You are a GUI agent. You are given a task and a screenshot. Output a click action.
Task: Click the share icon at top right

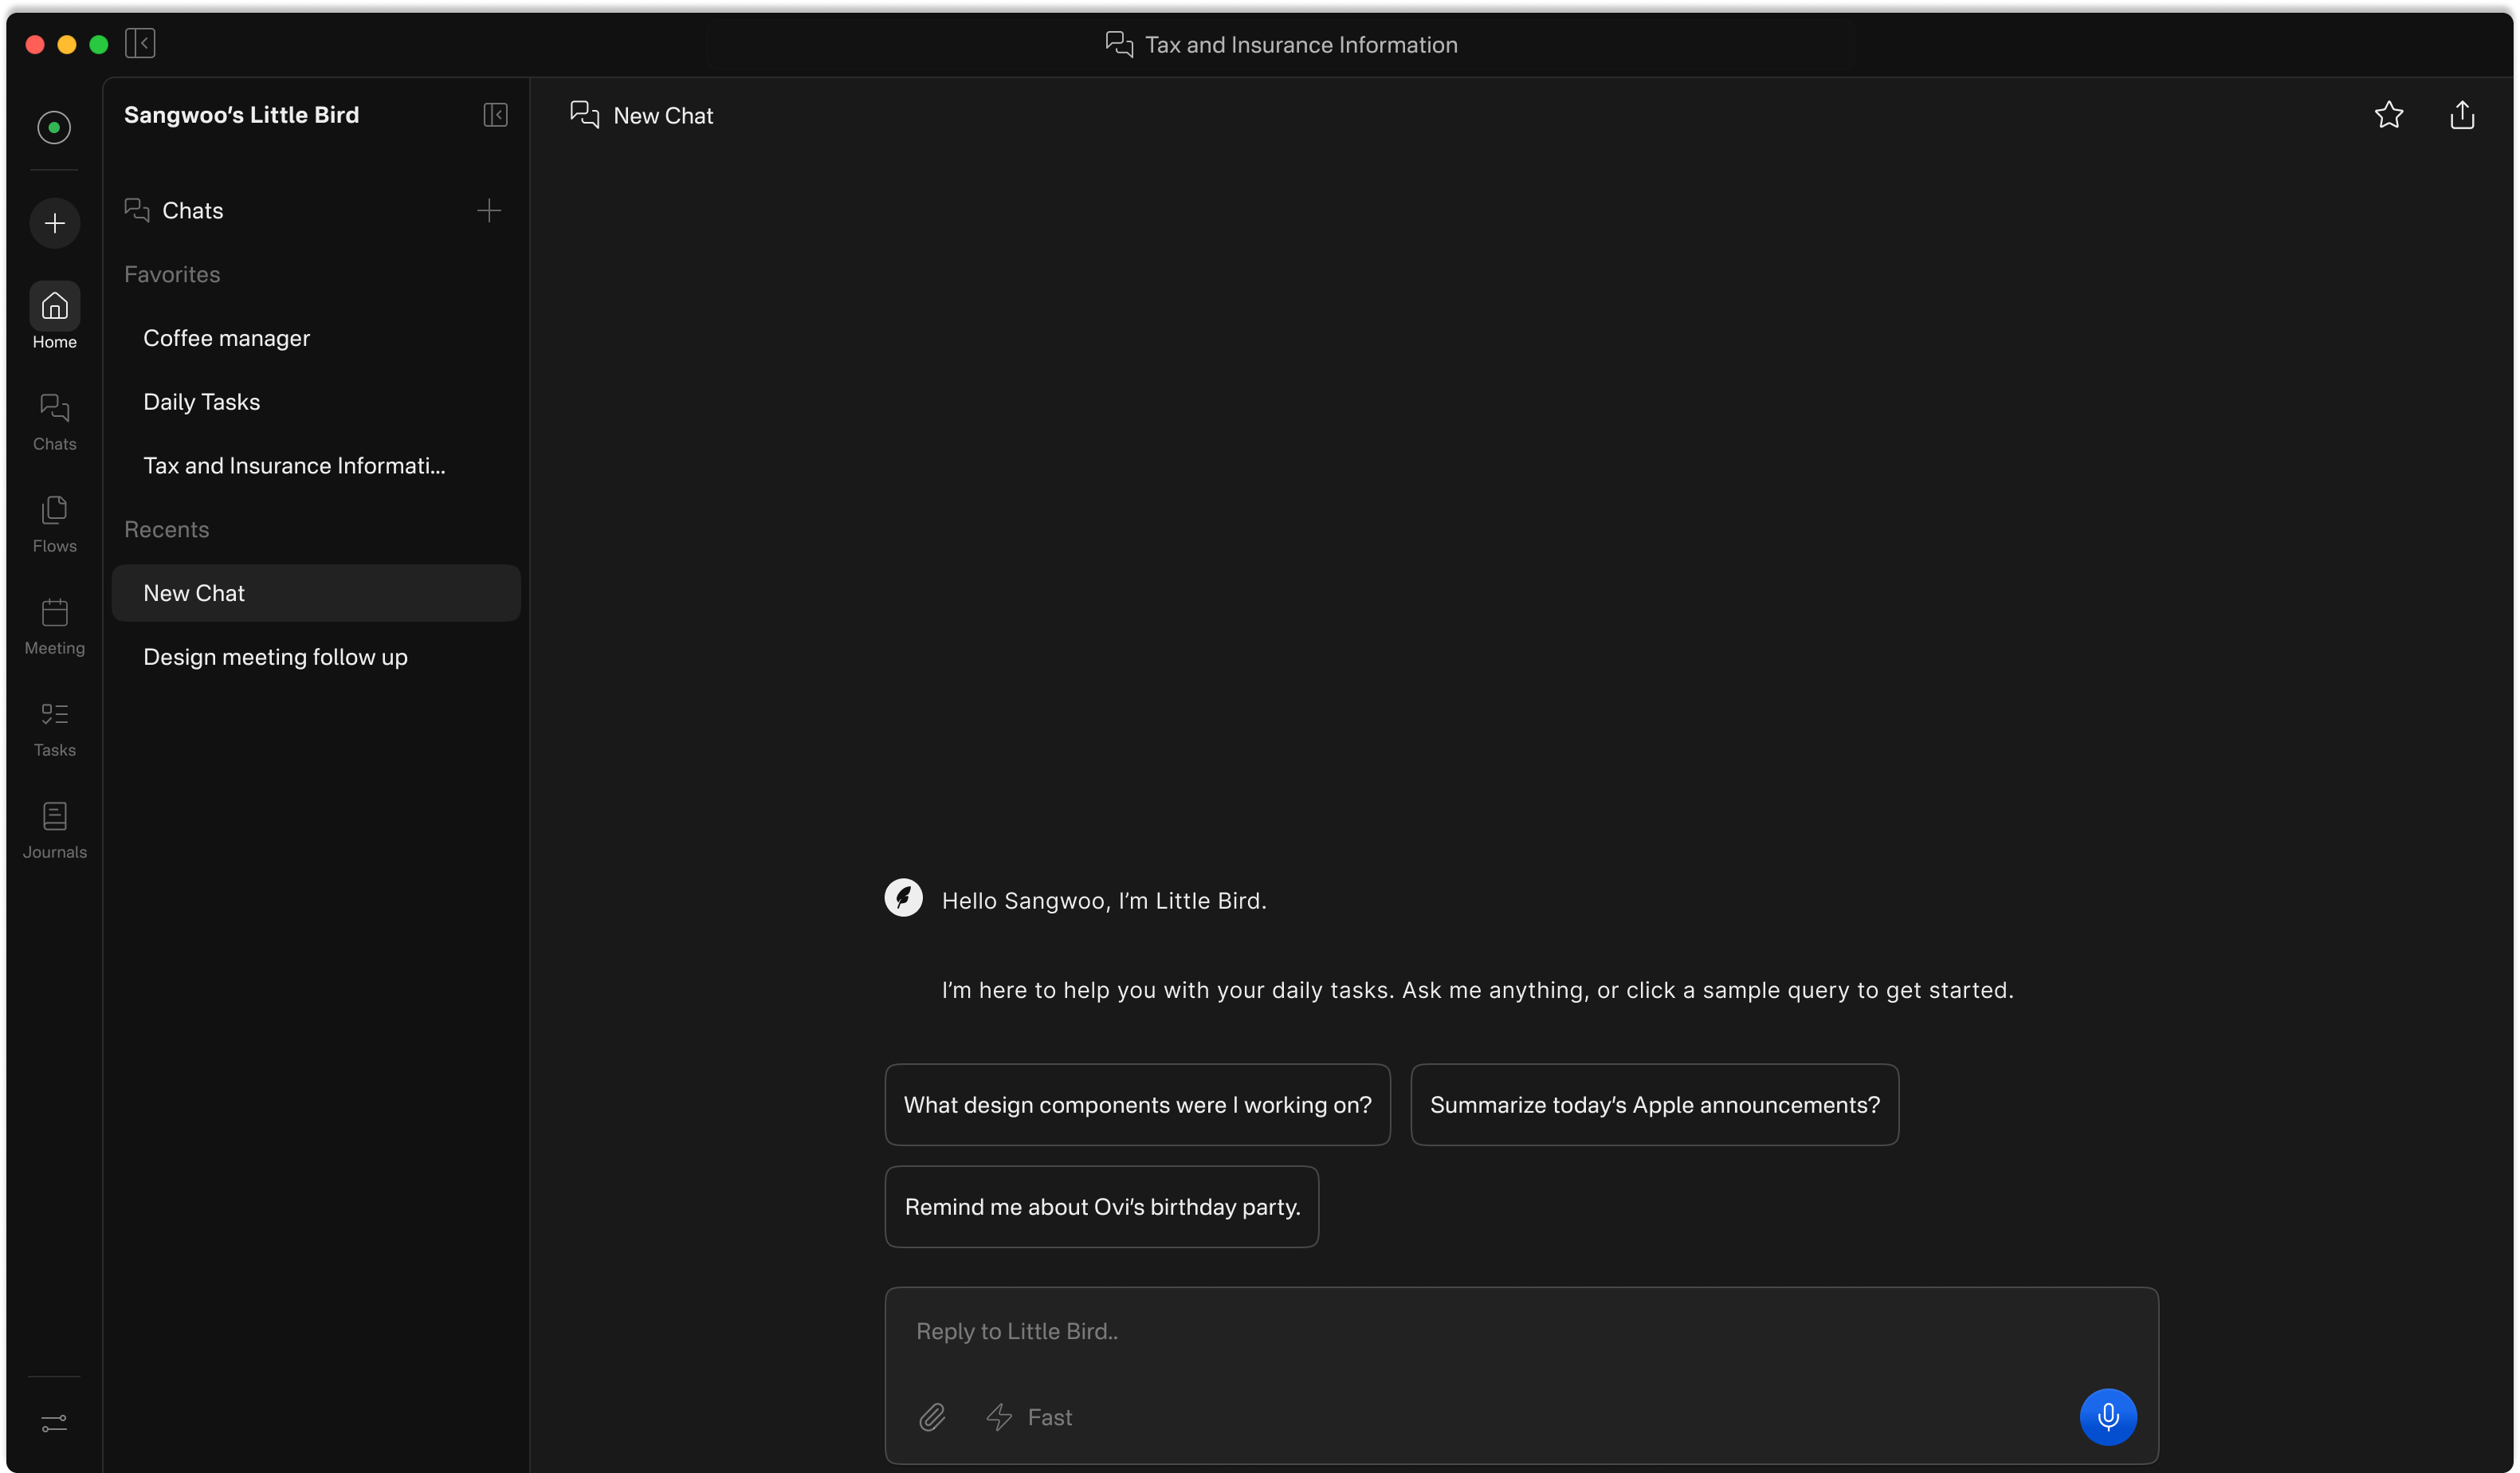pyautogui.click(x=2462, y=115)
